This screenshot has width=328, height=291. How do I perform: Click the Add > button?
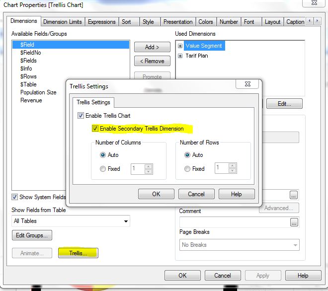tap(152, 47)
